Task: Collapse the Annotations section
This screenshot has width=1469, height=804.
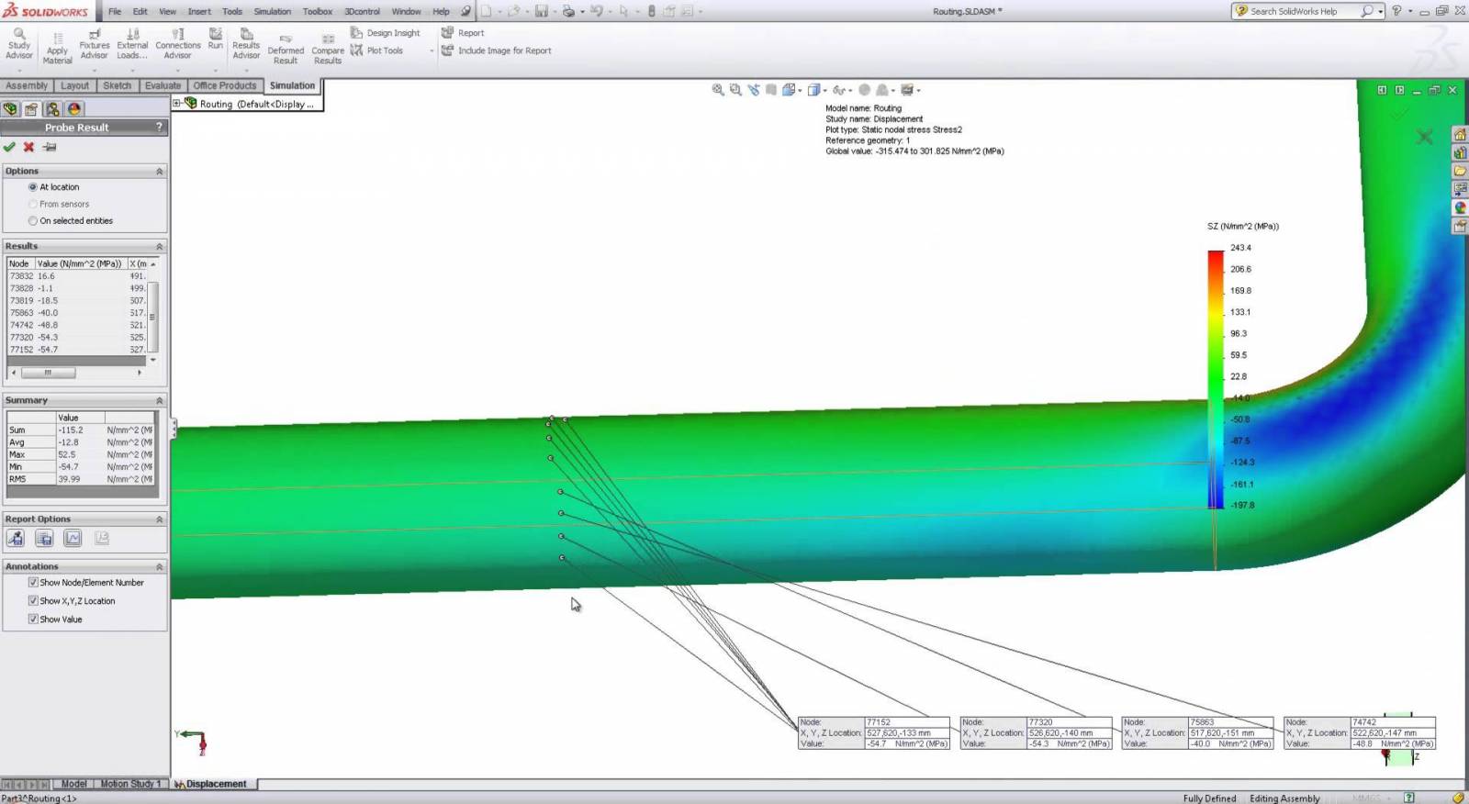Action: click(159, 567)
